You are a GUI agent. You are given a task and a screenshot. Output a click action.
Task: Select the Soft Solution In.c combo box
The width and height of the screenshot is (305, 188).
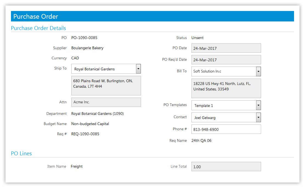point(226,71)
